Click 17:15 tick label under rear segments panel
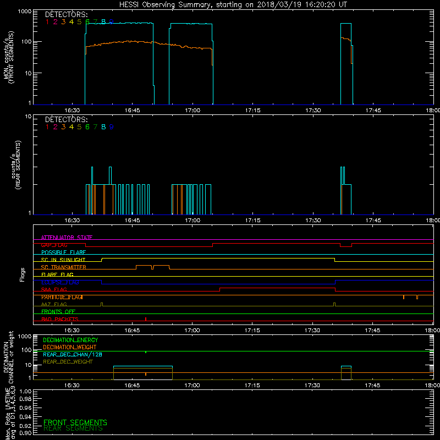440x440 pixels. pyautogui.click(x=252, y=221)
